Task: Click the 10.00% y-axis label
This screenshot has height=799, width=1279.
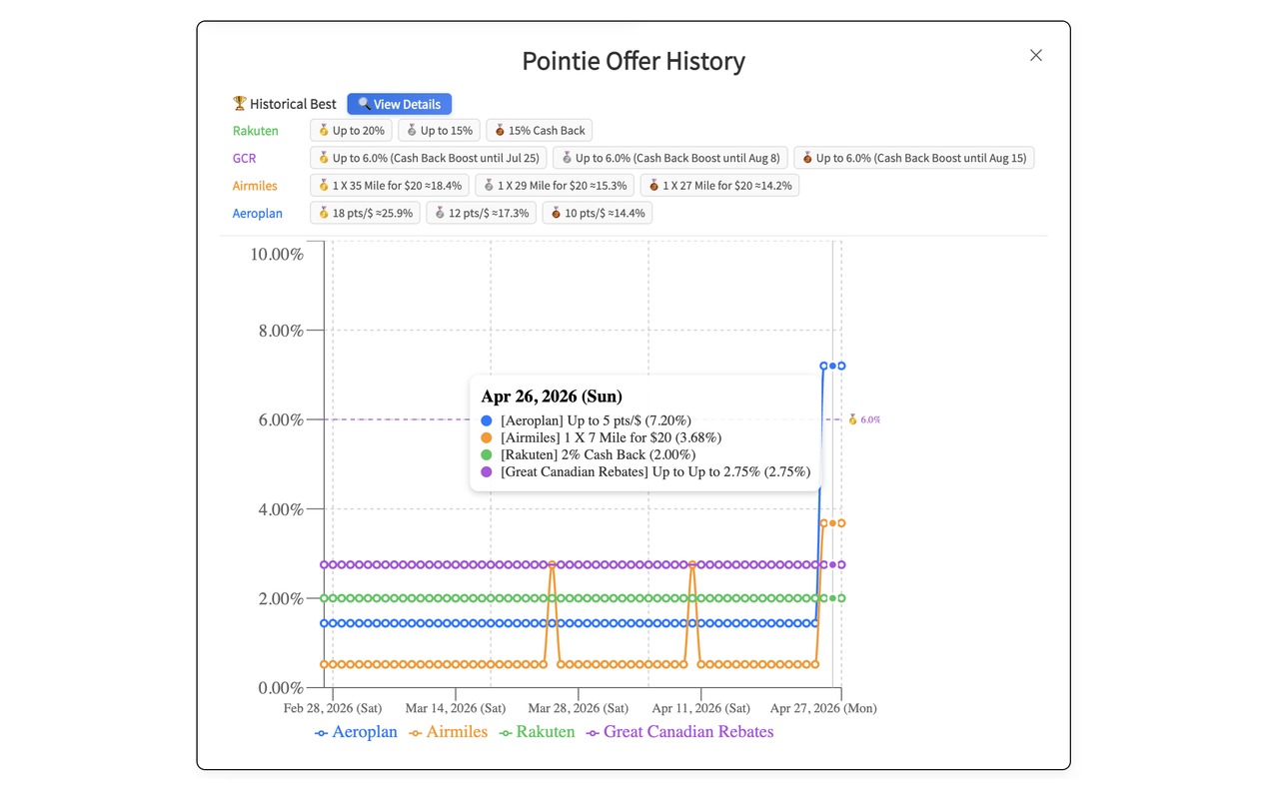Action: pyautogui.click(x=277, y=254)
